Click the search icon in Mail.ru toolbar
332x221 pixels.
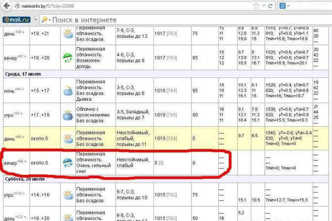(44, 20)
